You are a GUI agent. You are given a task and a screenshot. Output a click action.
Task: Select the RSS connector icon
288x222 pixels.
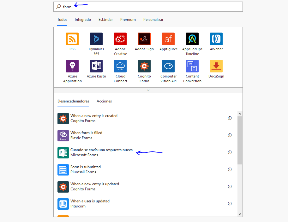(72, 39)
